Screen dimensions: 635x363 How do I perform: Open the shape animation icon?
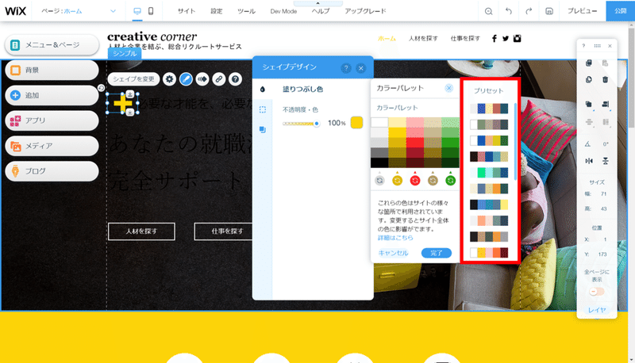click(202, 79)
